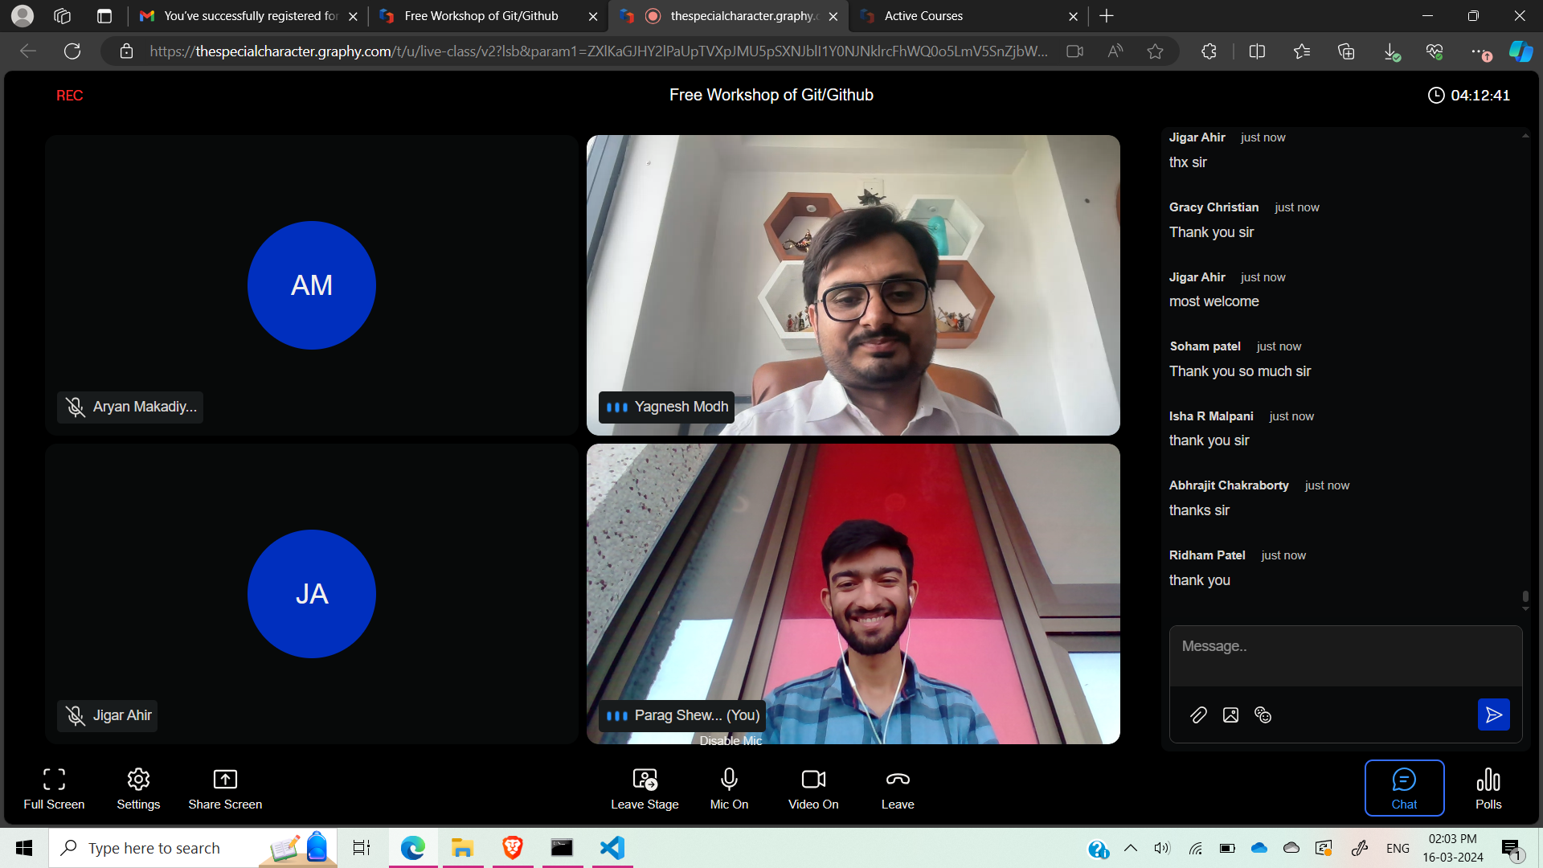Toggle the Chat panel button

(1404, 788)
